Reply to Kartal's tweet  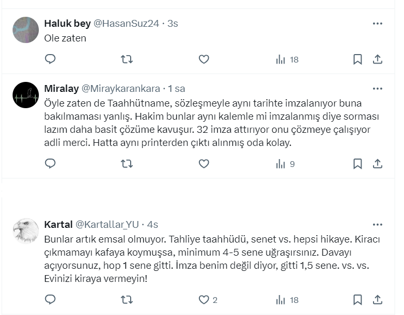[50, 300]
